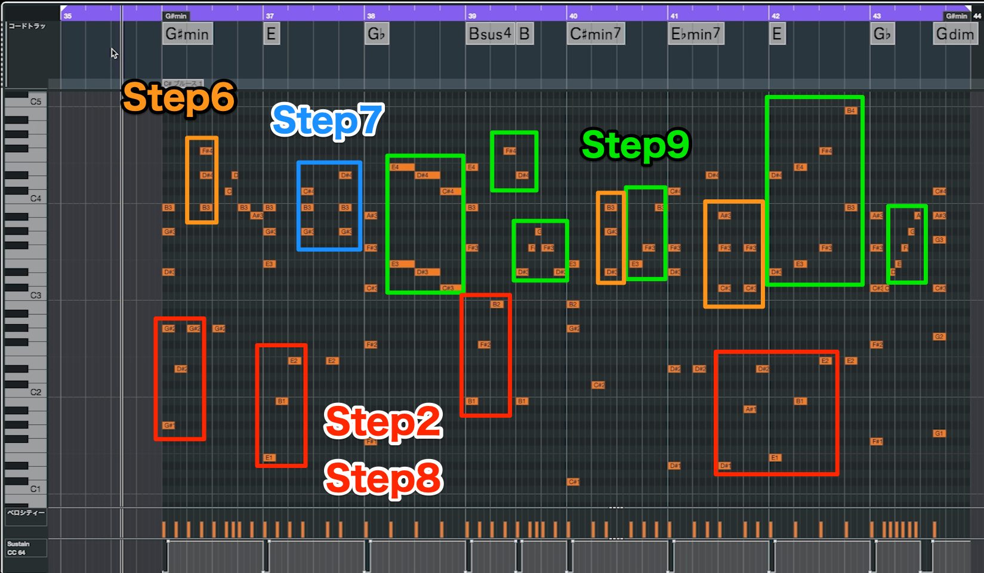Select the G#2 note at bar 40
Screen dimensions: 984x573
573,328
